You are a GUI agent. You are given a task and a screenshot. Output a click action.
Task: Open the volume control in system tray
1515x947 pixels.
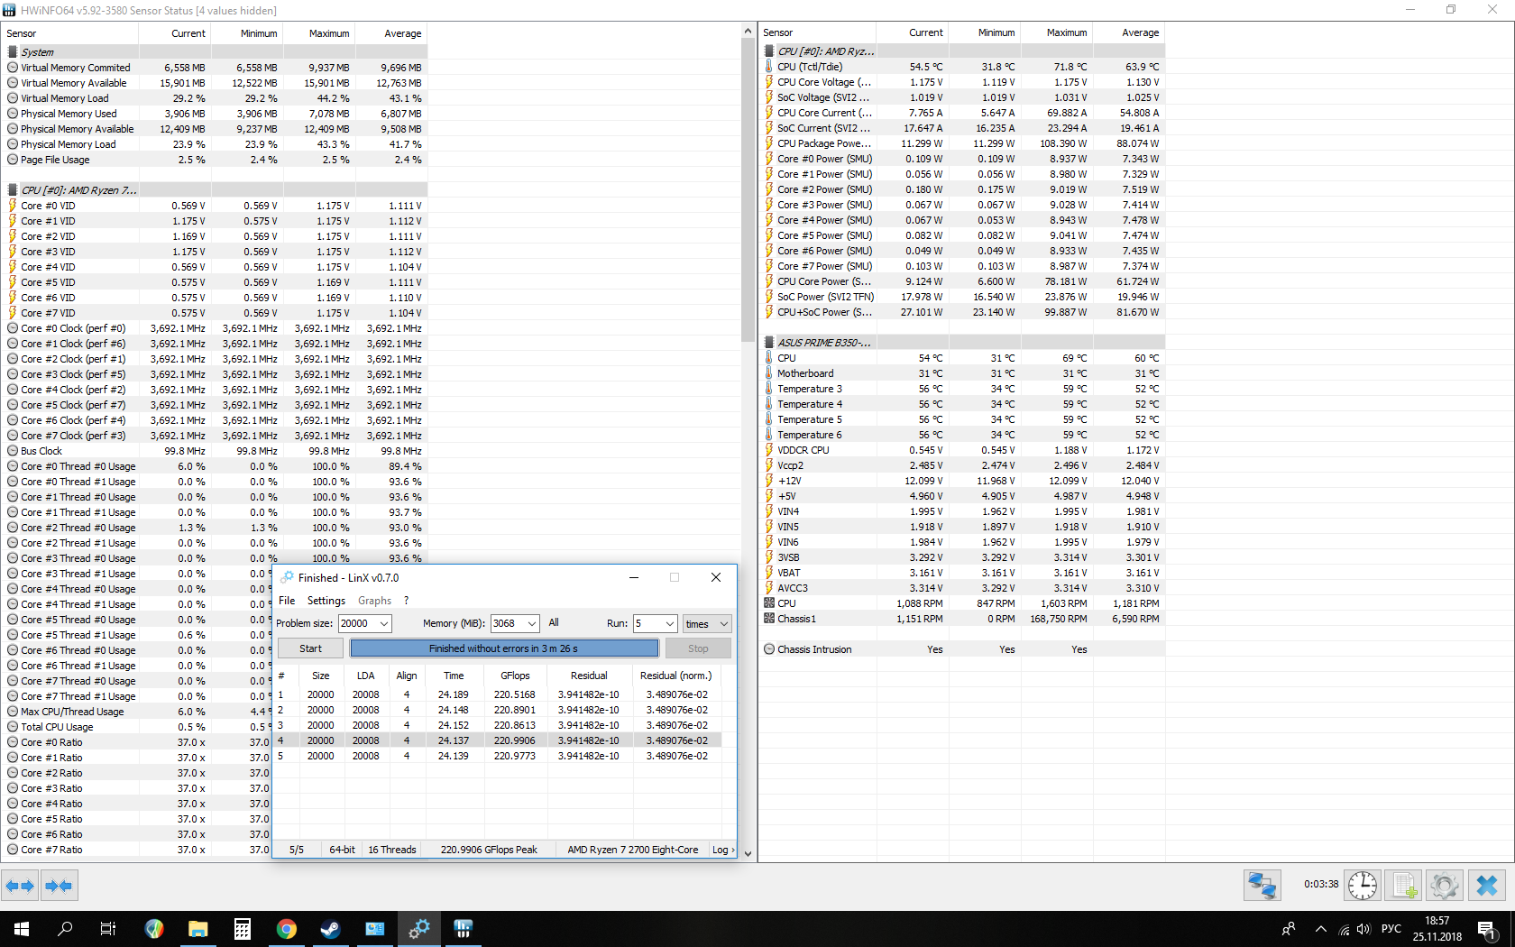click(x=1363, y=929)
